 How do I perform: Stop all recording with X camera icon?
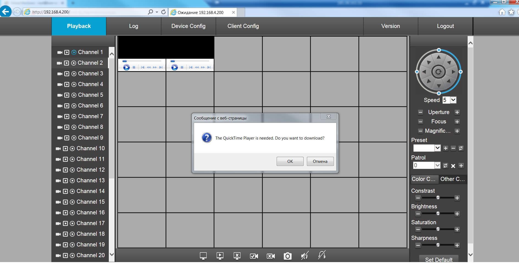click(x=271, y=256)
